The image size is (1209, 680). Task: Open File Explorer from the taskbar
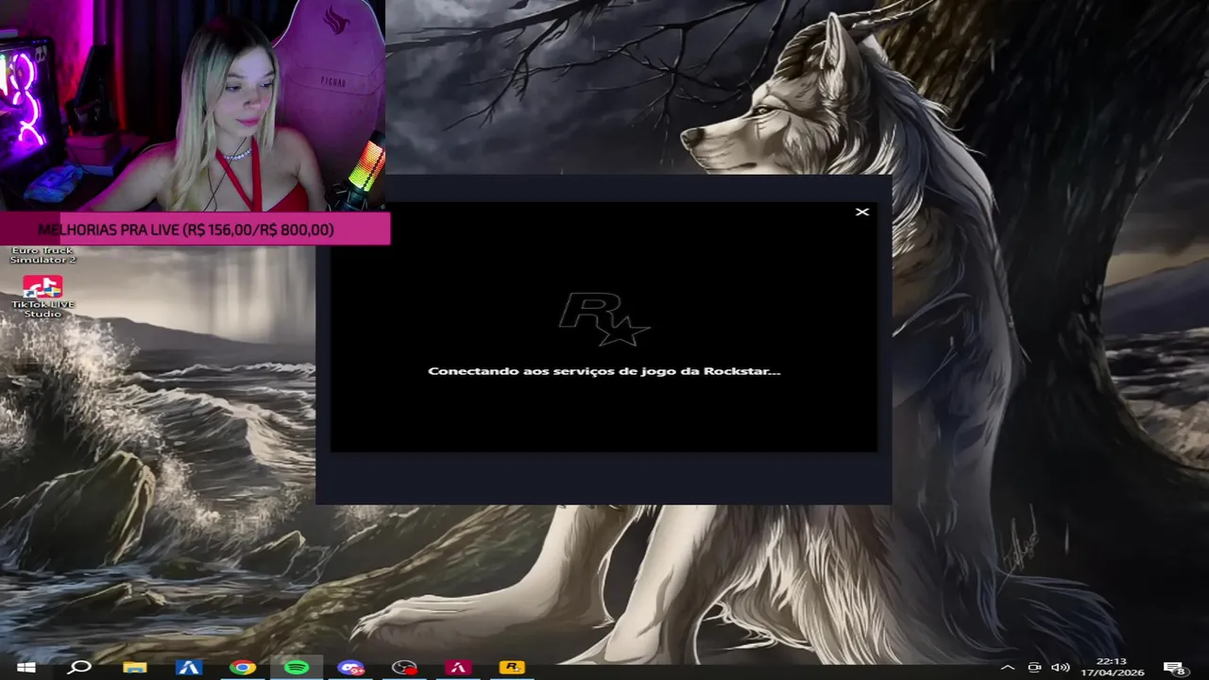pos(135,668)
